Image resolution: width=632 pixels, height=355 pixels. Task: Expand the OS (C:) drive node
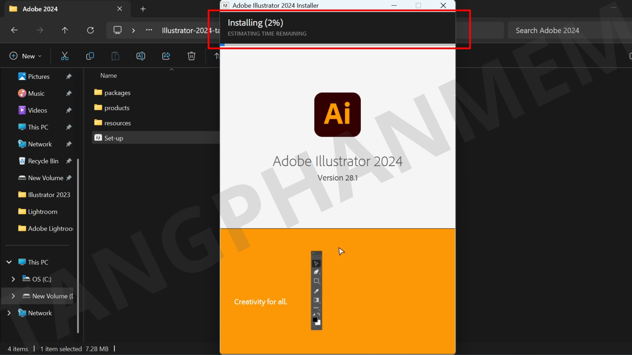tap(13, 279)
